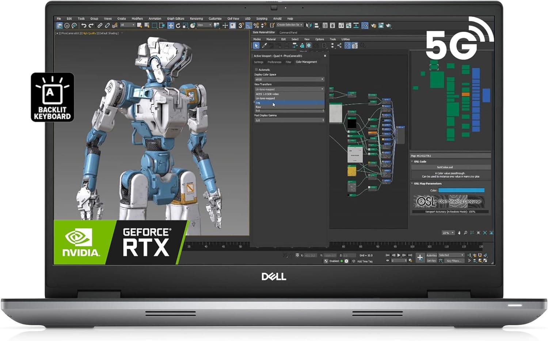Open the Display Color Space dropdown
Viewport: 548px width, 341px height.
(289, 79)
